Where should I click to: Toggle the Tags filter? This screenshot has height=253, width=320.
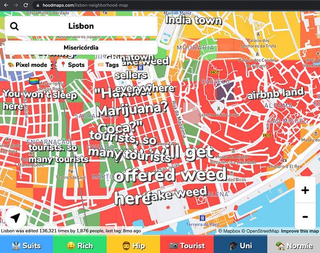pyautogui.click(x=108, y=65)
